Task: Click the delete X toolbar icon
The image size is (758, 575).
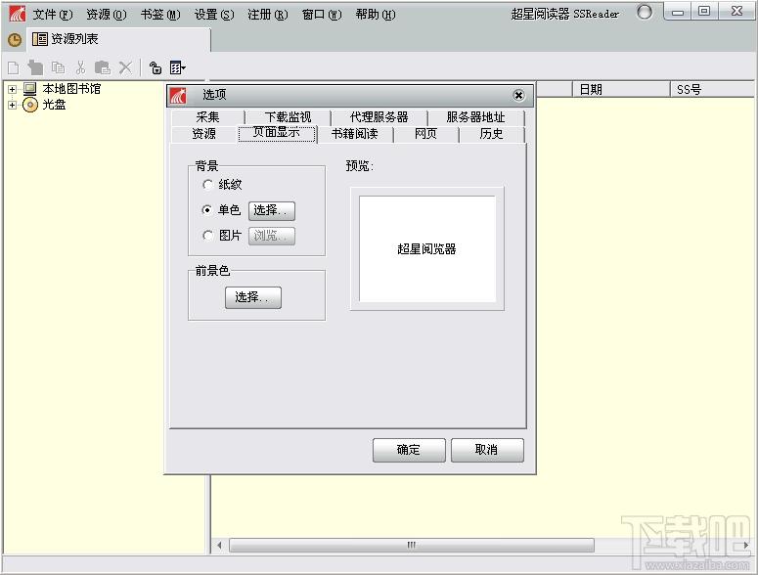Action: coord(125,67)
